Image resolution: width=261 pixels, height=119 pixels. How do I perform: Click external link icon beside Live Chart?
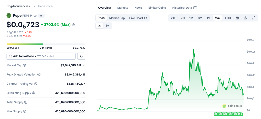pyautogui.click(x=145, y=18)
